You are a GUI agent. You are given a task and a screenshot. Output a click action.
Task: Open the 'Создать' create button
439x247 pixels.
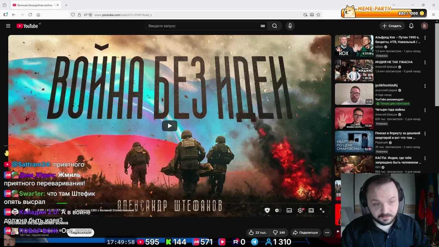tap(392, 26)
